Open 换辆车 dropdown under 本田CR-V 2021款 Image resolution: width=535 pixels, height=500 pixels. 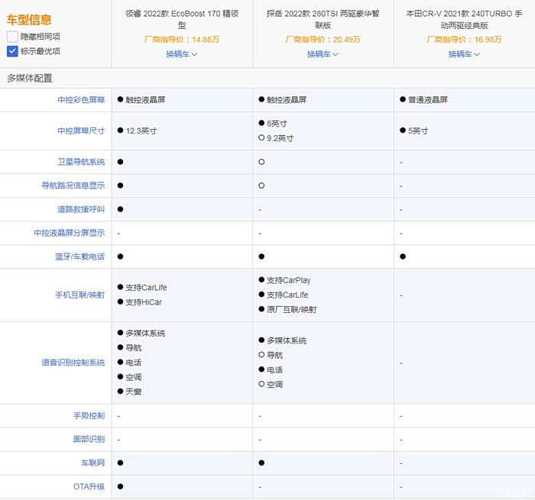[x=464, y=54]
